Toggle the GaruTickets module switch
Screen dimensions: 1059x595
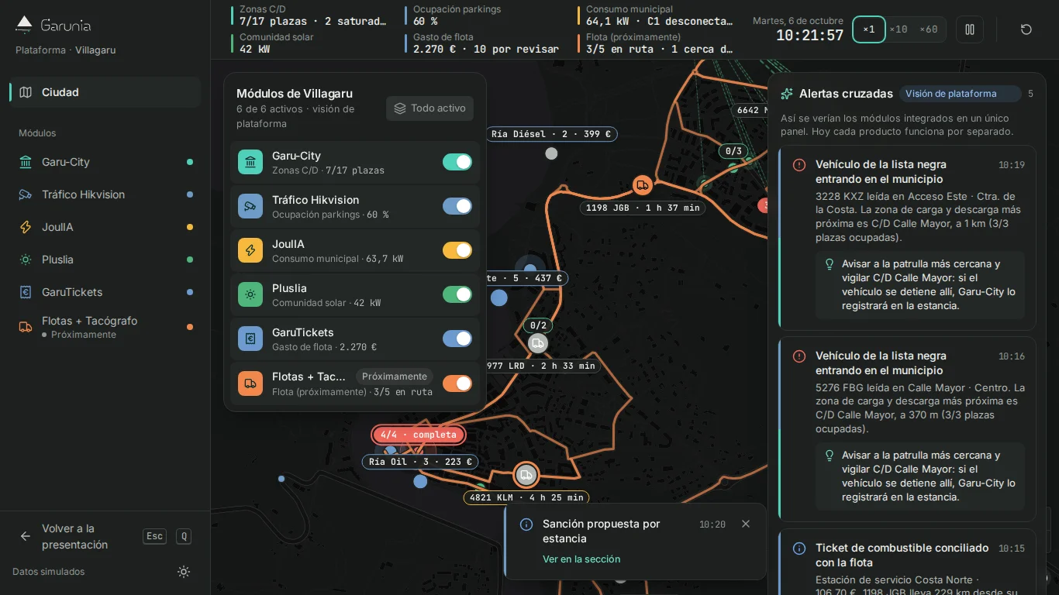click(x=457, y=339)
